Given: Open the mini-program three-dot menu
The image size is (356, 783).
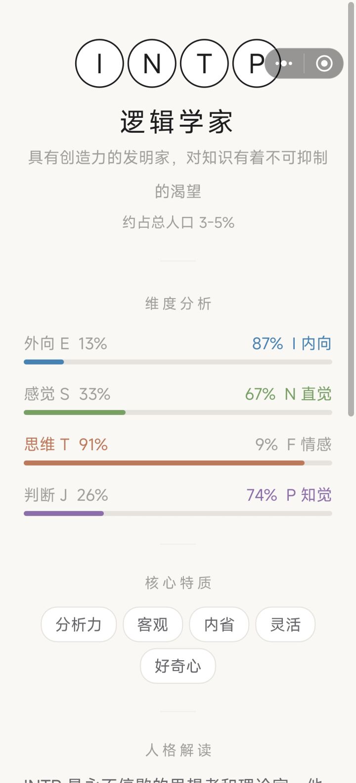Looking at the screenshot, I should pos(284,63).
